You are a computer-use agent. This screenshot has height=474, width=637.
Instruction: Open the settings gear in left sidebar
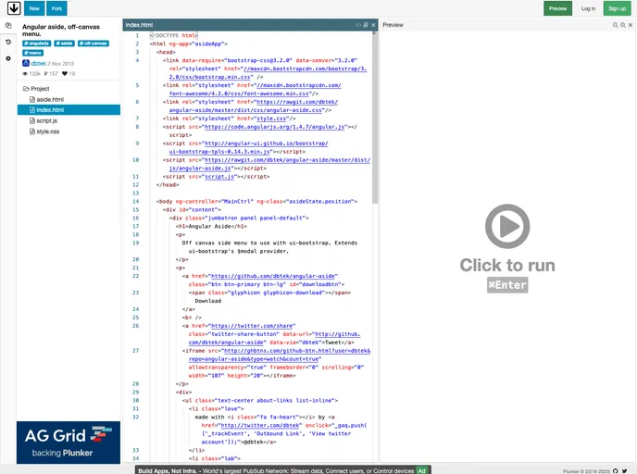8,58
